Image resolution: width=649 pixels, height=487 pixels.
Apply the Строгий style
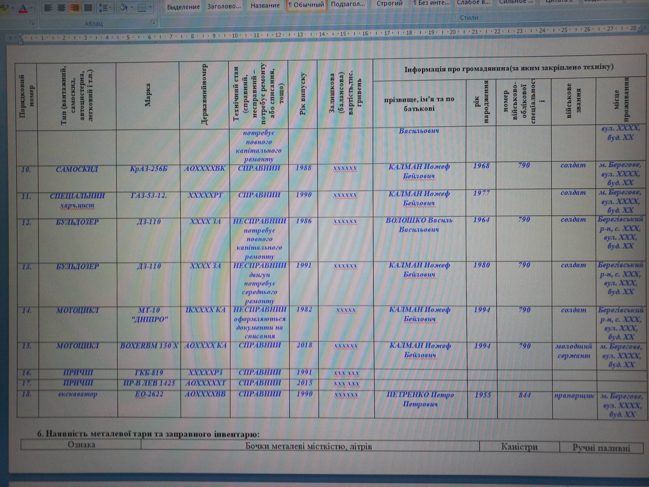[x=389, y=3]
